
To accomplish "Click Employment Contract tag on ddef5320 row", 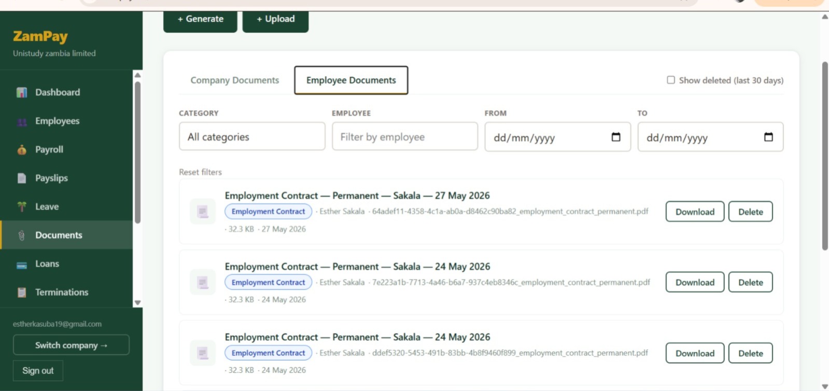I will (x=268, y=353).
